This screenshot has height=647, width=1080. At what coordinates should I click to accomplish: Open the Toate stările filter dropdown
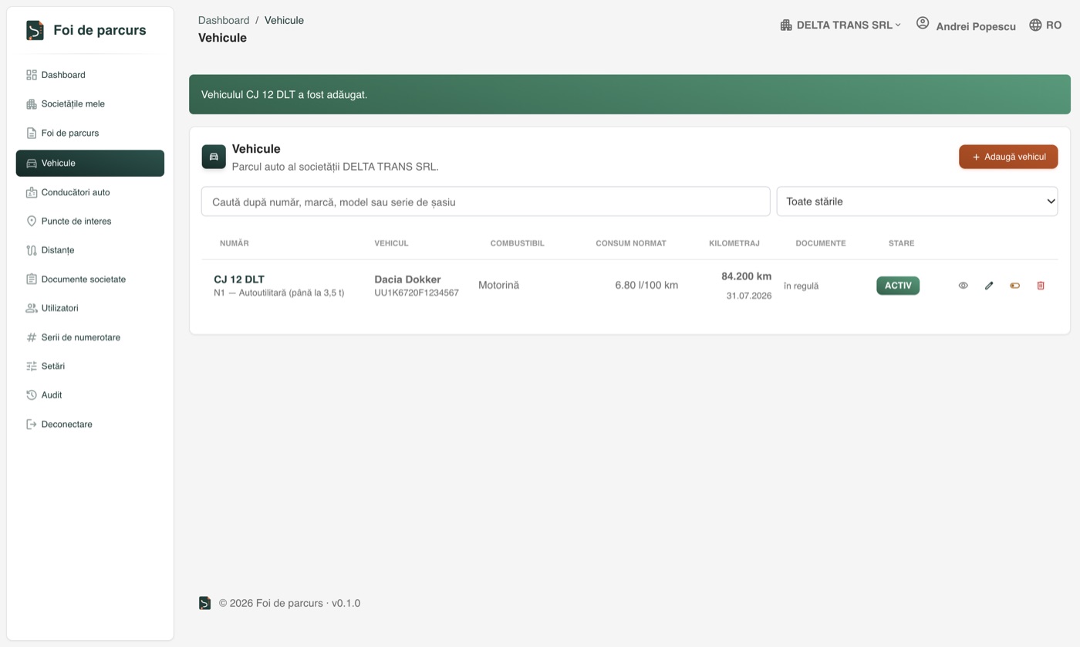coord(917,202)
